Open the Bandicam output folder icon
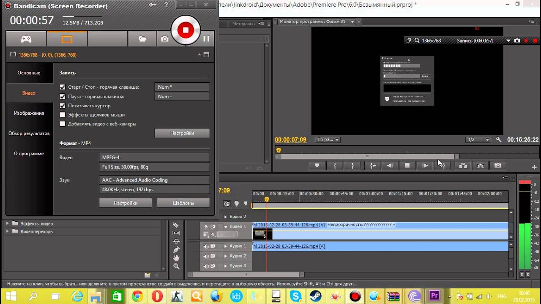The height and width of the screenshot is (304, 541). click(x=142, y=39)
